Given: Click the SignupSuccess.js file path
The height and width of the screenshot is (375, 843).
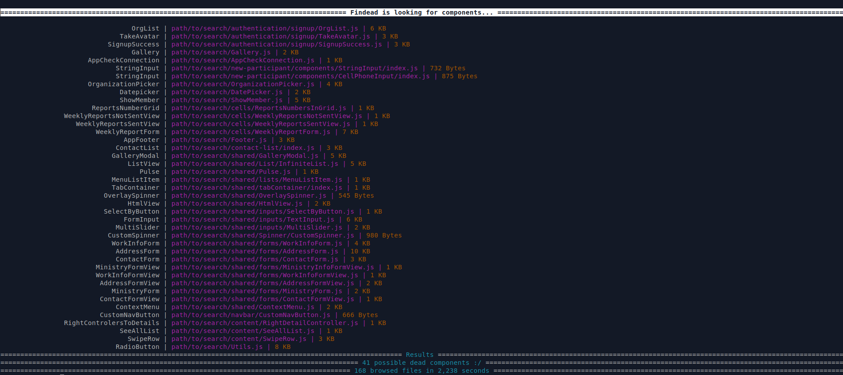Looking at the screenshot, I should (277, 44).
